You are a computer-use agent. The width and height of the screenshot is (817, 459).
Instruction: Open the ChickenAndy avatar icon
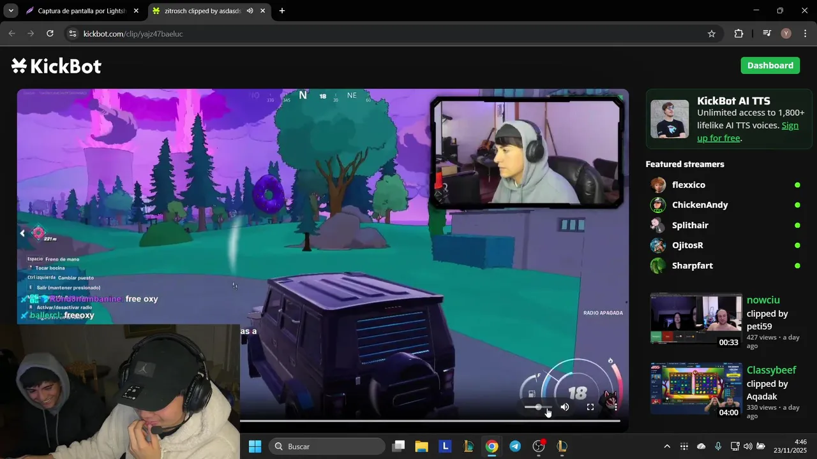[x=658, y=205]
